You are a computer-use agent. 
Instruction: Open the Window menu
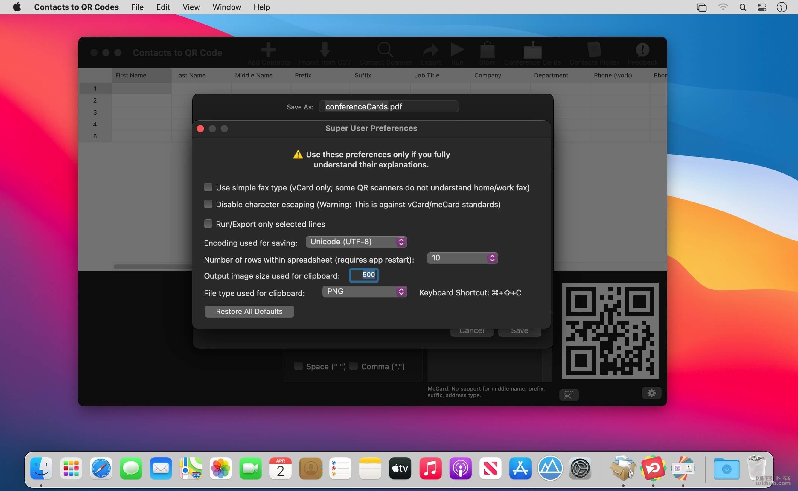227,7
